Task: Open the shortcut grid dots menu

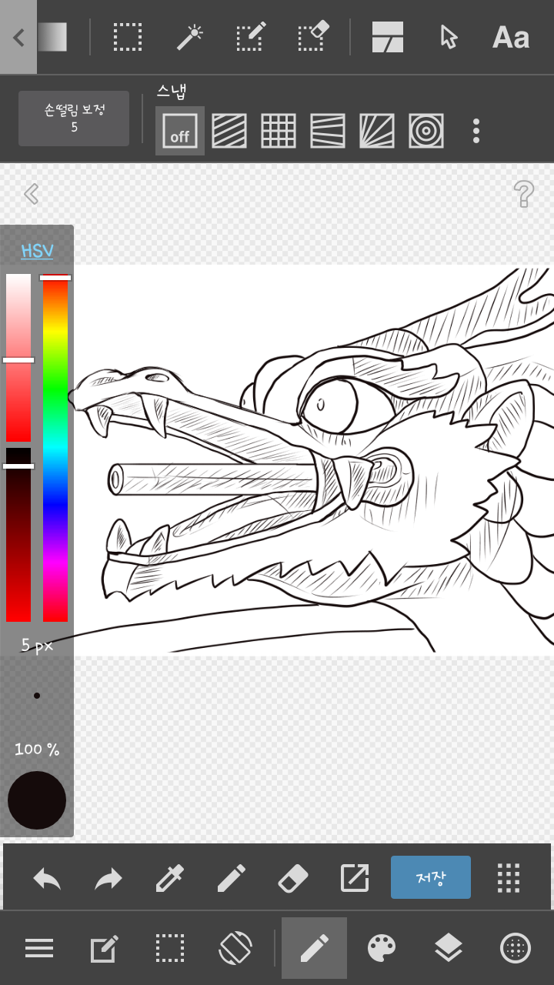Action: 509,878
